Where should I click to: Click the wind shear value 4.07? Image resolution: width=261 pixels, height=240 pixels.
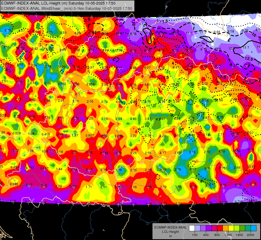click(x=22, y=31)
